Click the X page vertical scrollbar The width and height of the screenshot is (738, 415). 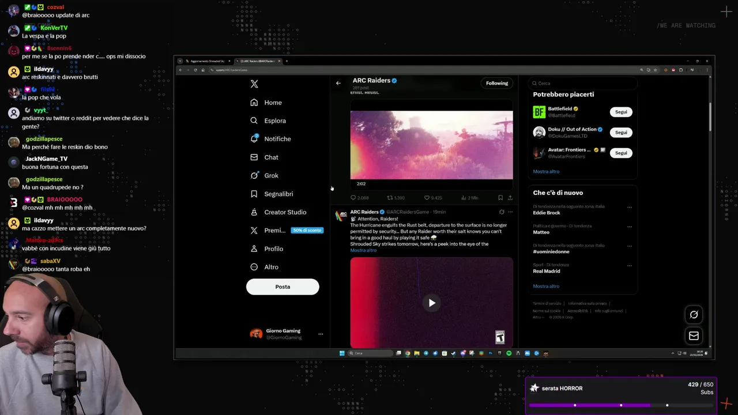pos(710,116)
